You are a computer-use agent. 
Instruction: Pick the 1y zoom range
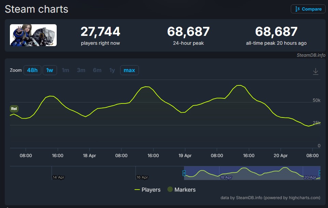click(112, 70)
